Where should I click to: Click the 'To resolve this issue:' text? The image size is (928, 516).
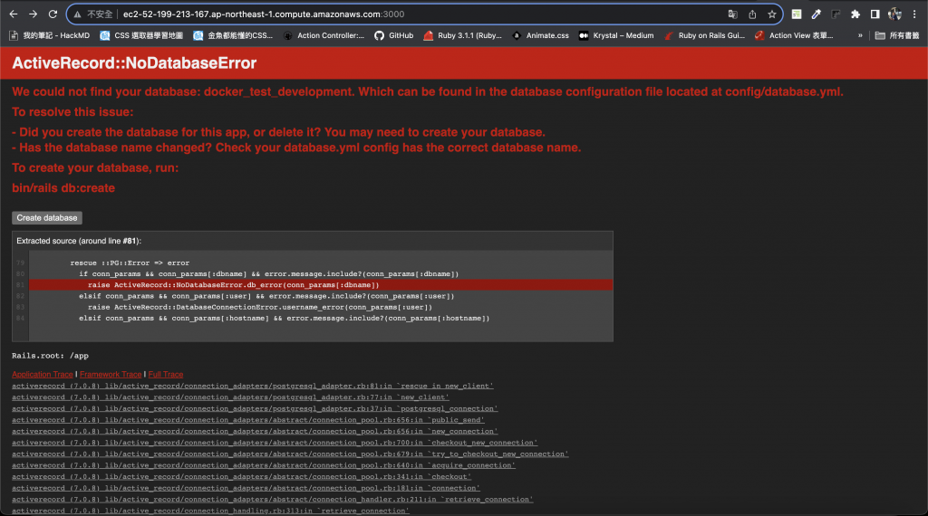[x=72, y=111]
